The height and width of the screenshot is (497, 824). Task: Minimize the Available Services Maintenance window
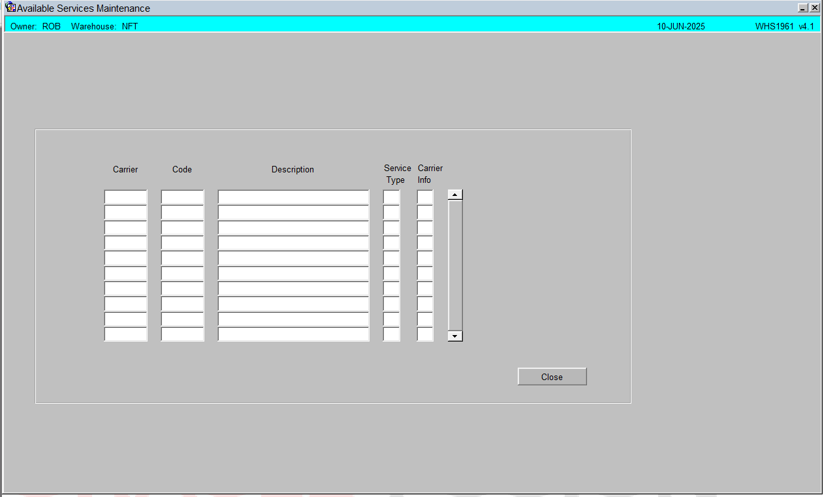pyautogui.click(x=803, y=8)
